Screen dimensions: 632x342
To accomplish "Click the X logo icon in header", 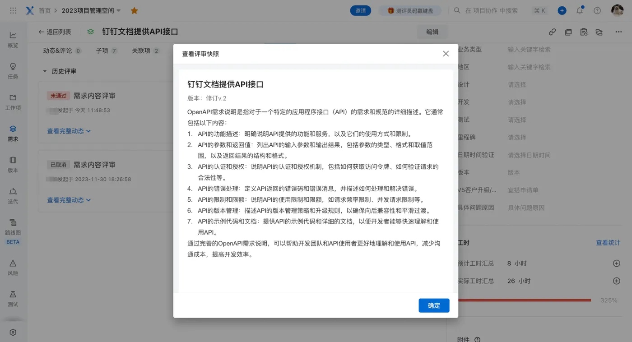I will (30, 10).
